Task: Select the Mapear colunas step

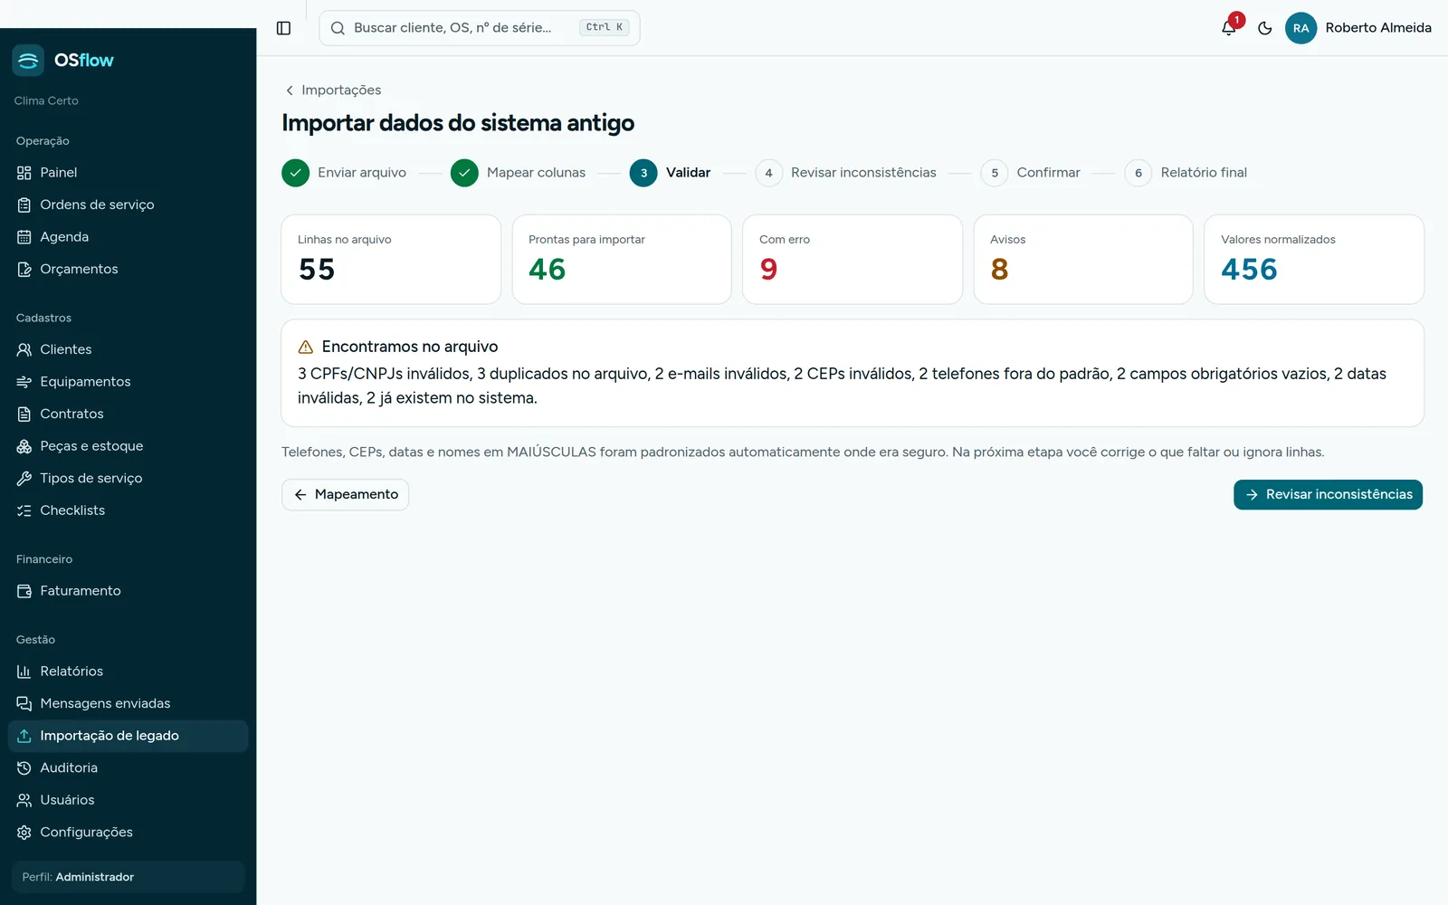Action: tap(518, 173)
